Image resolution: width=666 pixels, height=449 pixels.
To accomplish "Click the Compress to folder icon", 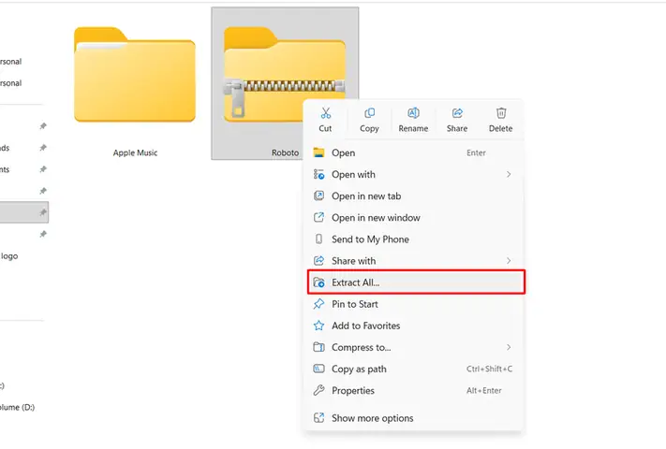I will 318,347.
